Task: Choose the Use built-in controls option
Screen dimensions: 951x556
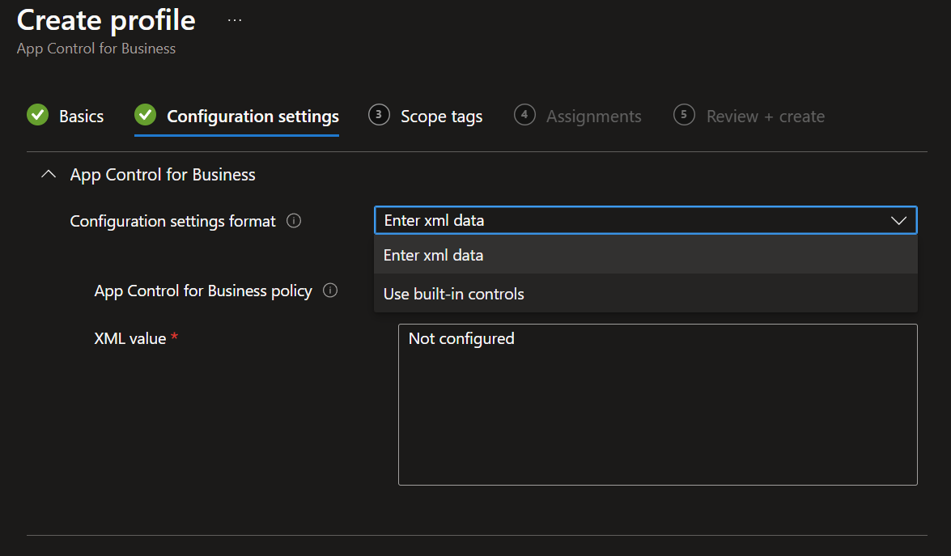Action: 645,294
